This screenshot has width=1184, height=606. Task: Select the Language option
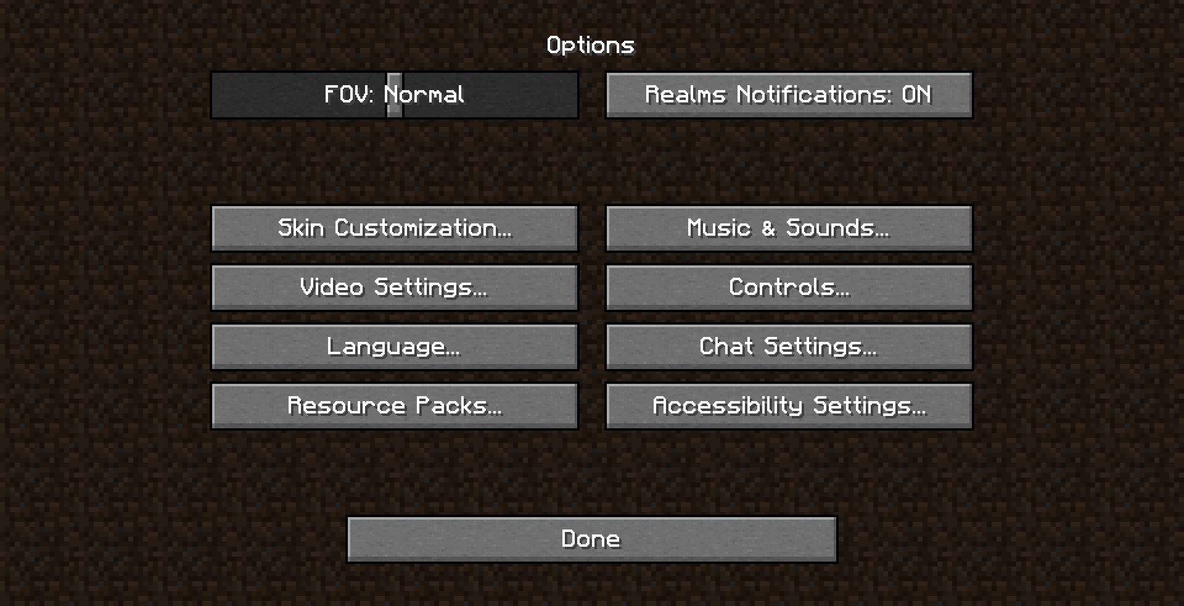pos(395,347)
